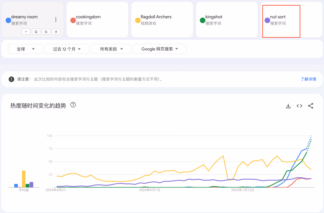Open the 全球 region dropdown
Image resolution: width=324 pixels, height=213 pixels.
click(x=25, y=49)
